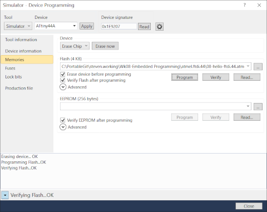
Task: Click the help question mark in title bar
Action: click(244, 5)
